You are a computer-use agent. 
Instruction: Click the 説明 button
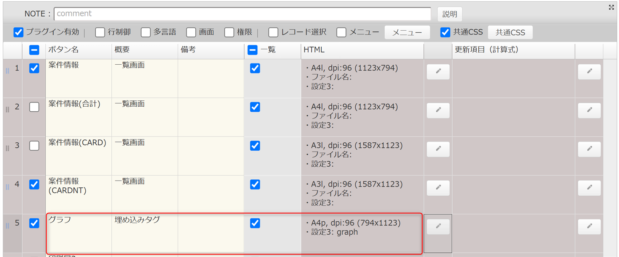coord(449,14)
